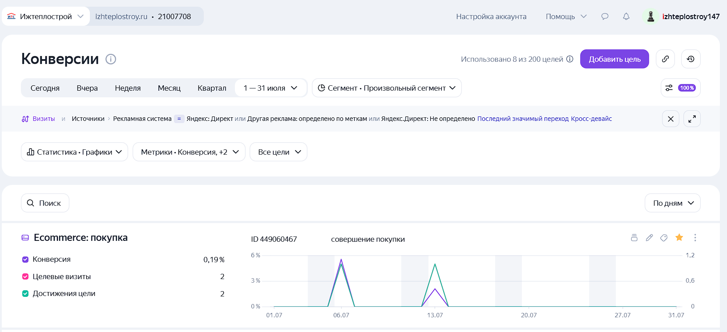Viewport: 727px width, 332px height.
Task: Open notifications bell icon
Action: pyautogui.click(x=626, y=16)
